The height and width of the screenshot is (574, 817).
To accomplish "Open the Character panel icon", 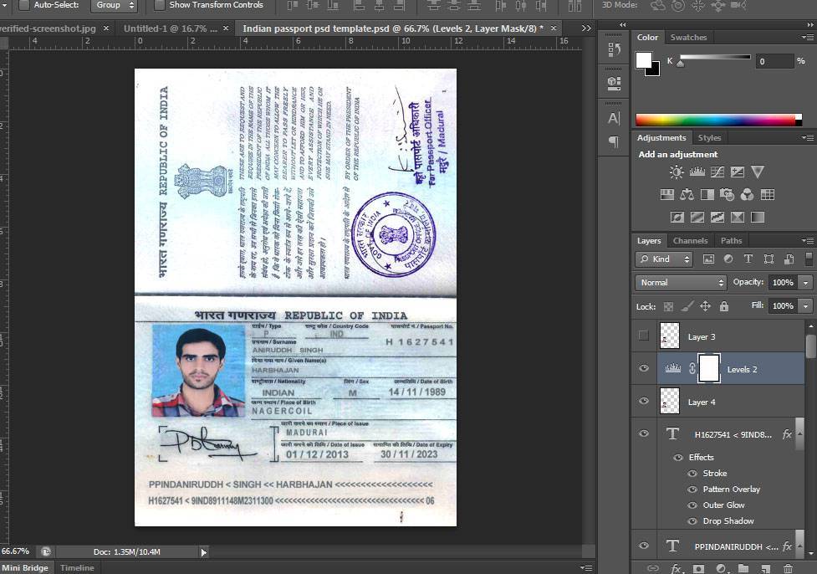I will tap(614, 118).
